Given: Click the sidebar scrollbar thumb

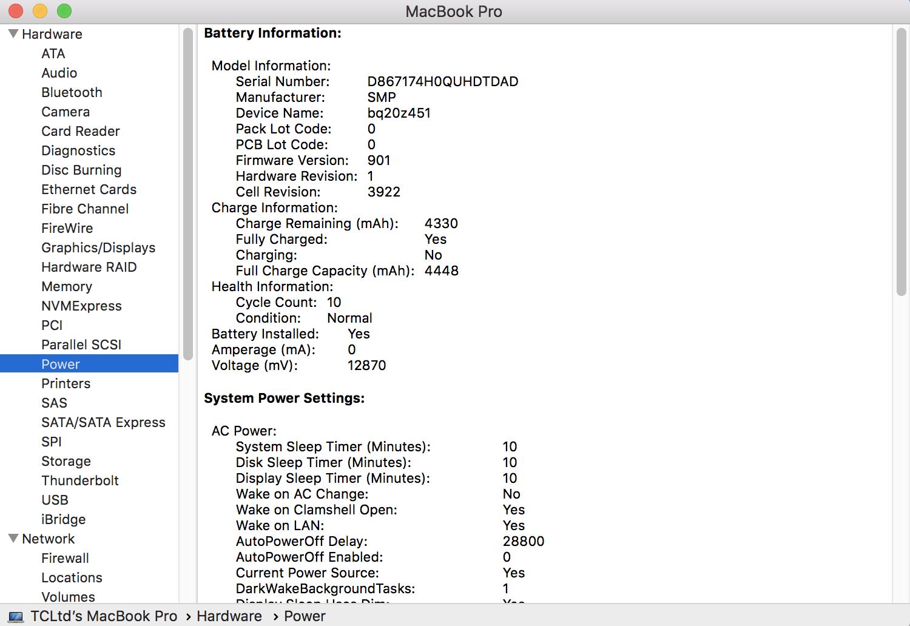Looking at the screenshot, I should coord(187,194).
